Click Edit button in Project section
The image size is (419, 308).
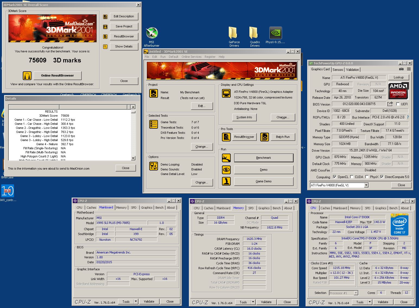pyautogui.click(x=202, y=106)
